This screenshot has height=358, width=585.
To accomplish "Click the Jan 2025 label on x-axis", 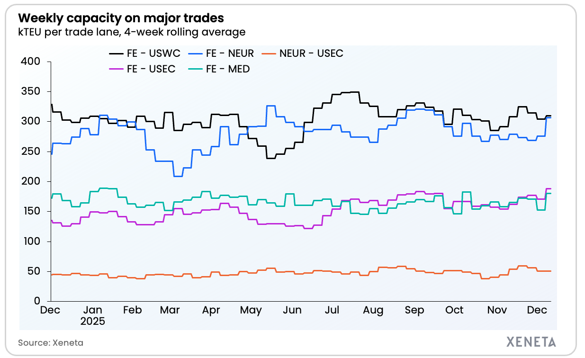I will 93,315.
